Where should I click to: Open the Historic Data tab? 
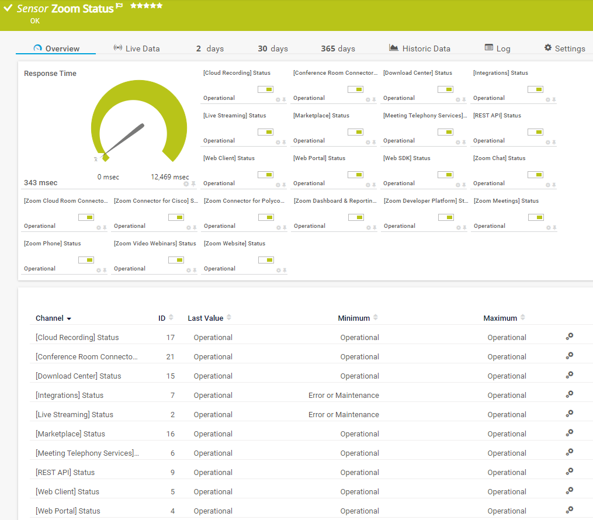419,48
